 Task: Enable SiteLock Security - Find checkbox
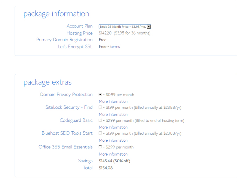pos(100,107)
